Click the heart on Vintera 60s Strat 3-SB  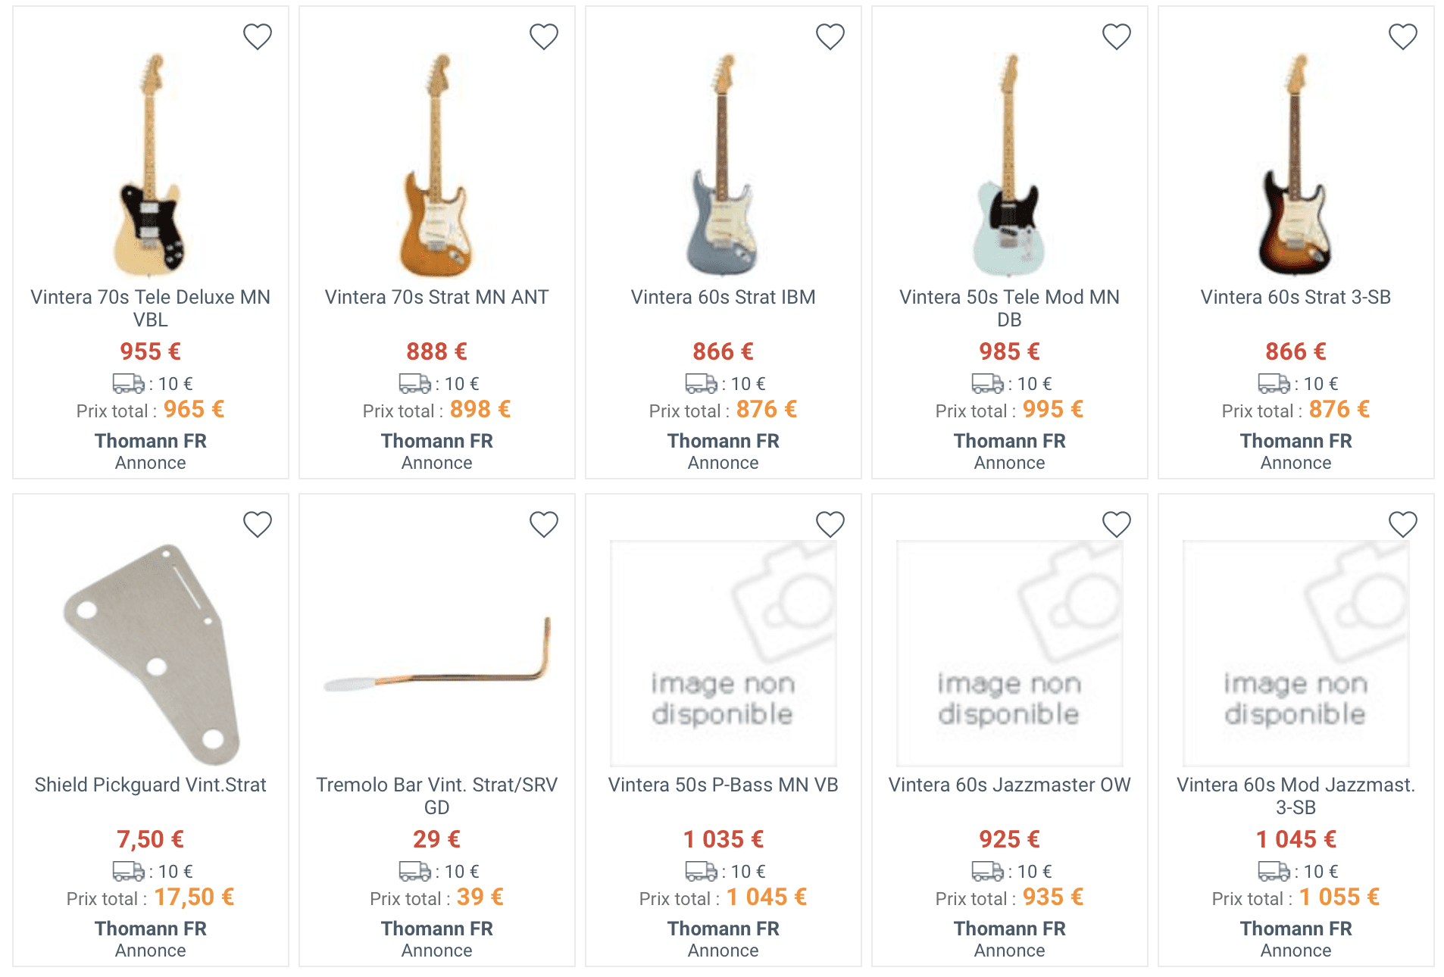pos(1402,36)
